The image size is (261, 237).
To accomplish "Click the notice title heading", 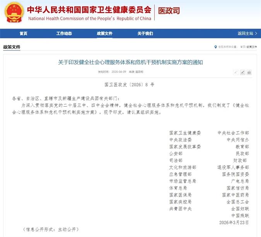I will click(130, 62).
